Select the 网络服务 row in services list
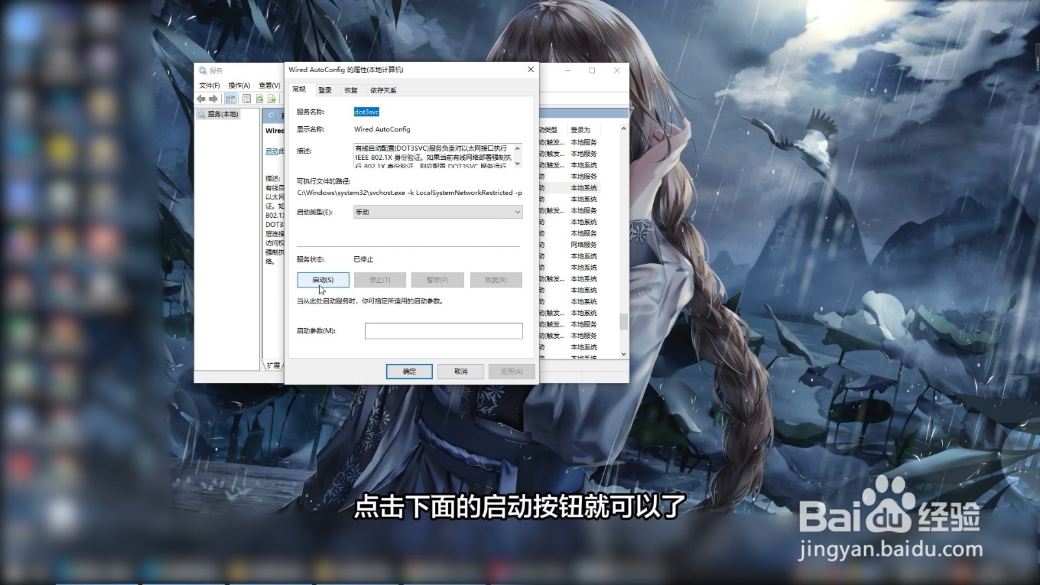 (x=584, y=244)
